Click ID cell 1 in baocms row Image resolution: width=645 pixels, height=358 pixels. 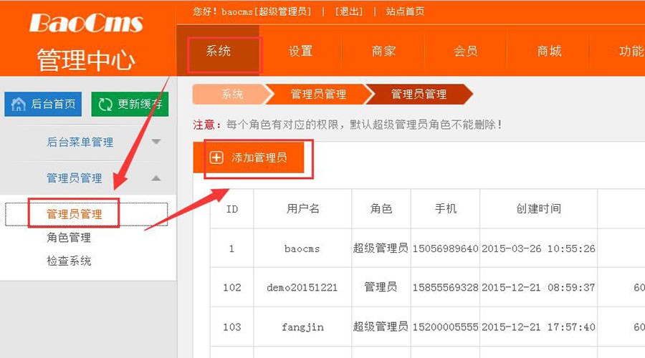(x=231, y=248)
